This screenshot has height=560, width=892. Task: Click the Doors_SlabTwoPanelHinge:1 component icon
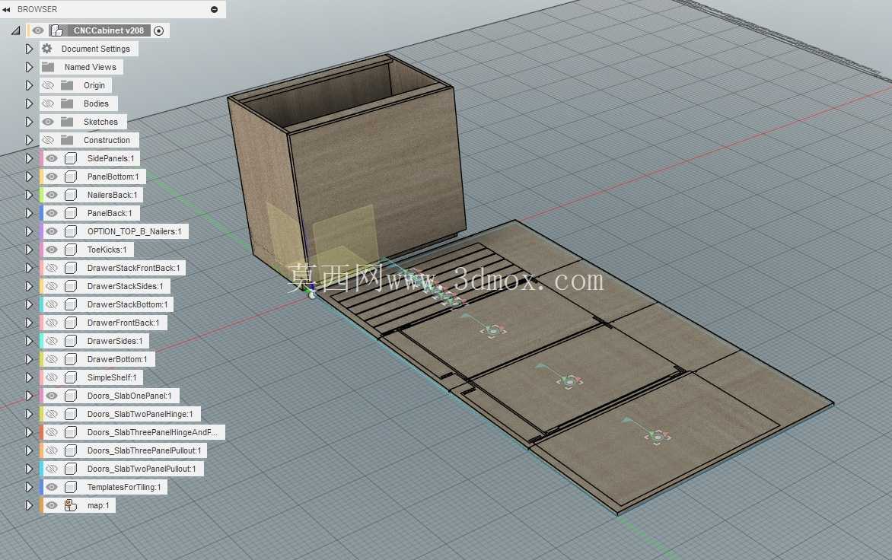(71, 414)
